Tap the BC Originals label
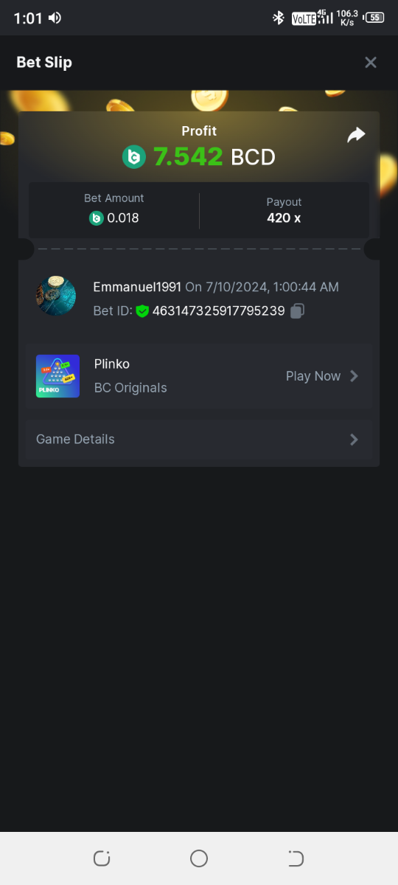The width and height of the screenshot is (398, 885). (x=130, y=388)
